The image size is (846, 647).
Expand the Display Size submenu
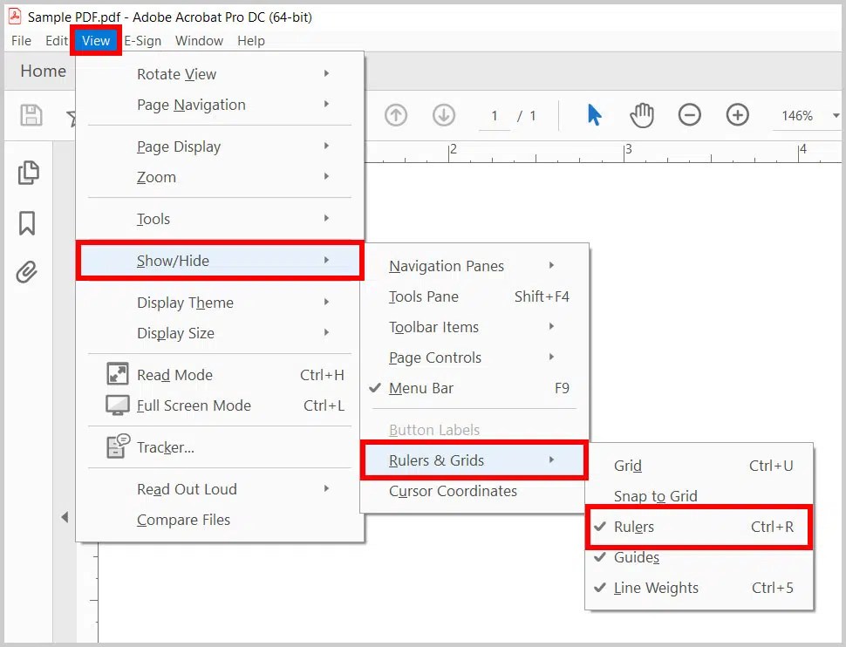pos(220,333)
